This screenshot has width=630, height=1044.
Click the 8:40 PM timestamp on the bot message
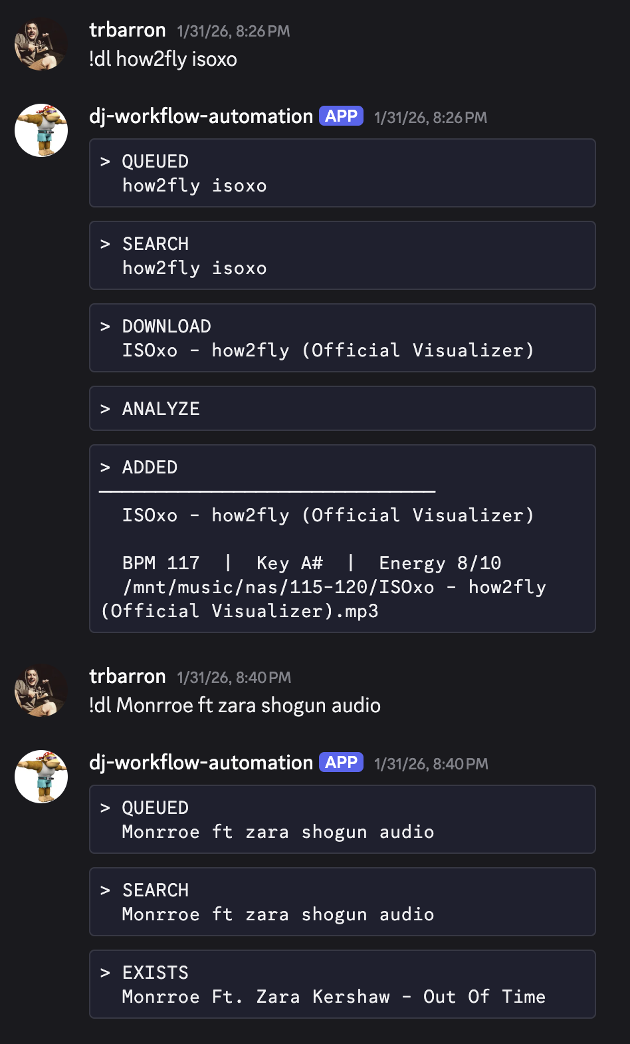[431, 763]
